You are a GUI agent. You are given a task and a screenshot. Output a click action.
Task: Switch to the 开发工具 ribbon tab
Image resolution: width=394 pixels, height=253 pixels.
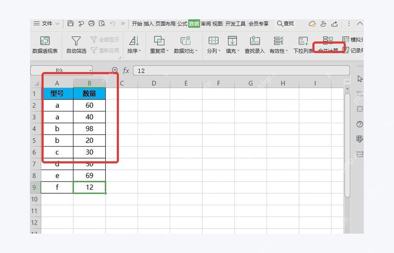235,24
